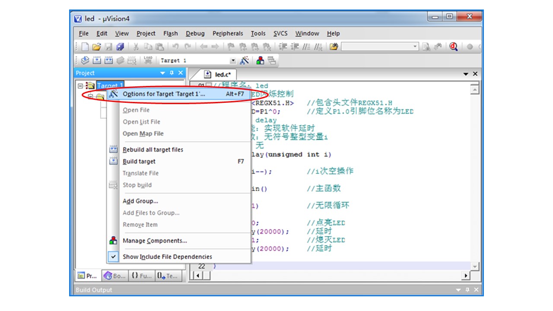
Task: Click the Translate current file icon
Action: [x=85, y=60]
